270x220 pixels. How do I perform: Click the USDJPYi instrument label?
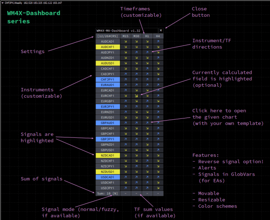(x=108, y=188)
